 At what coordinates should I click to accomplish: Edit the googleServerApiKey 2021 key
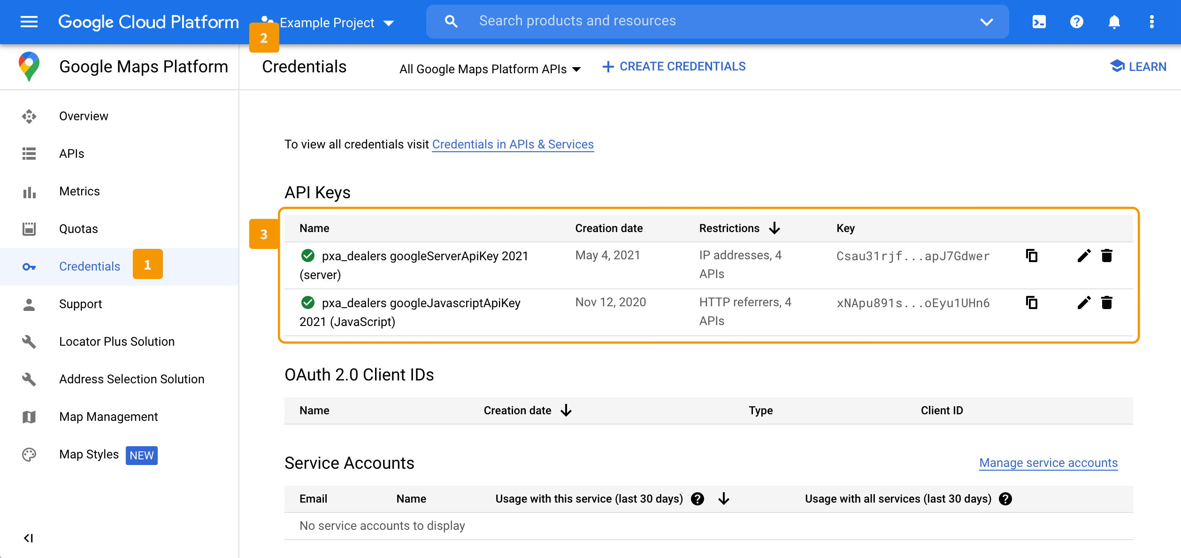point(1084,256)
